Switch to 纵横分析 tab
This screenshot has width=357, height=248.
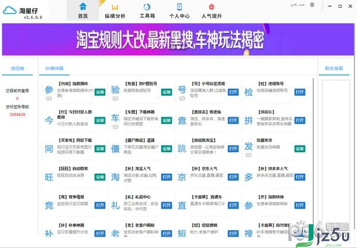(x=115, y=11)
